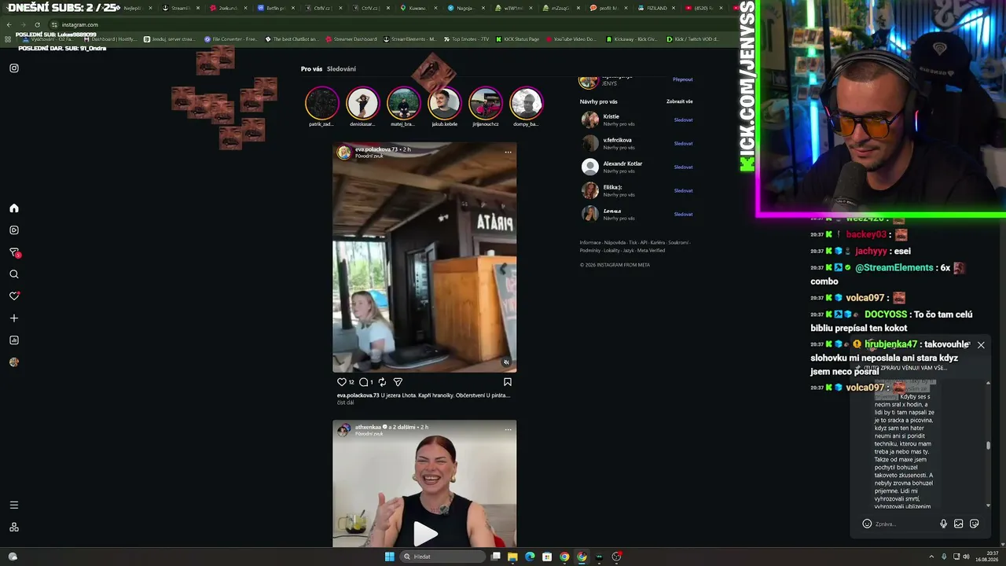
Task: Open the KICK Status Page bookmark
Action: (517, 39)
